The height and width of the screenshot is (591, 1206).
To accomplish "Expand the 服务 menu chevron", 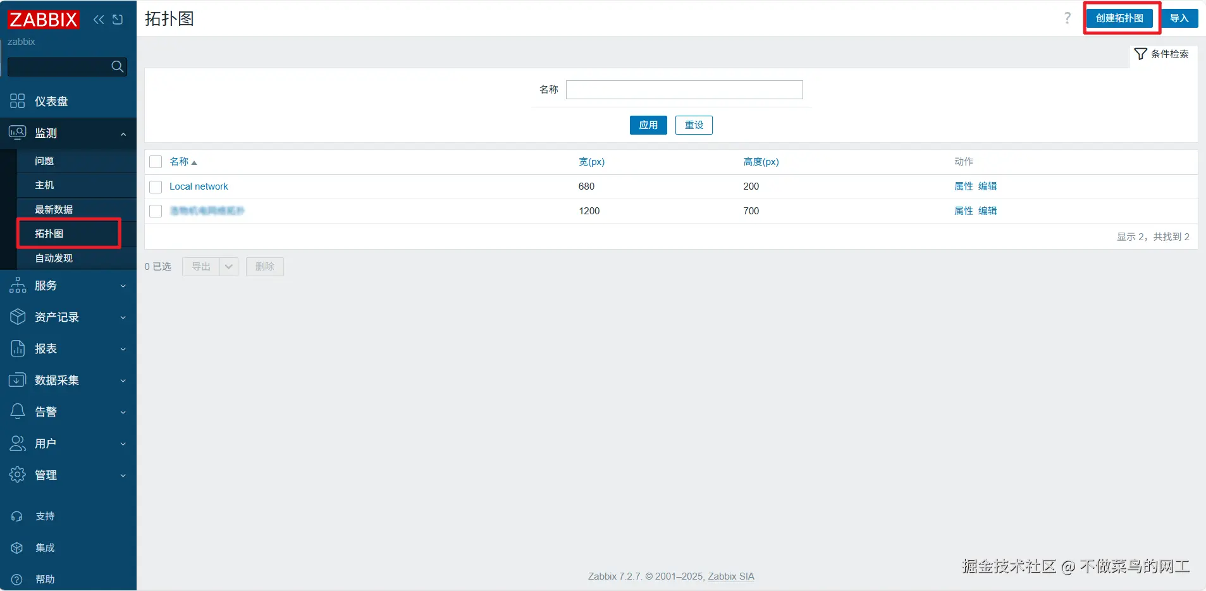I will tap(123, 286).
